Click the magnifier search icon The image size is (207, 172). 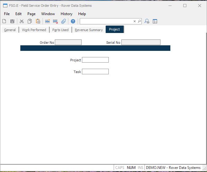pos(139,21)
